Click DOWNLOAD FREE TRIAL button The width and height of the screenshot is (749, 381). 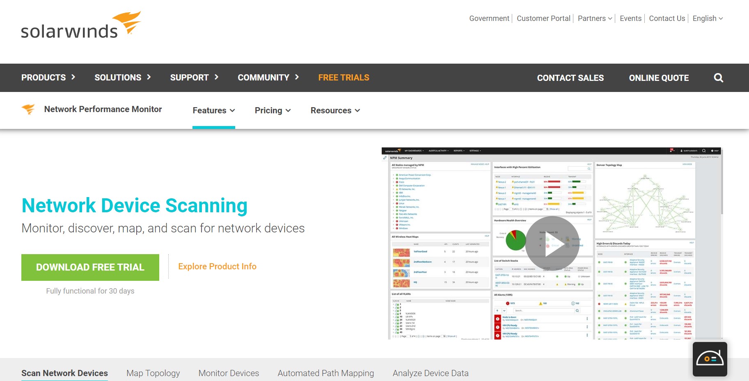pyautogui.click(x=90, y=267)
